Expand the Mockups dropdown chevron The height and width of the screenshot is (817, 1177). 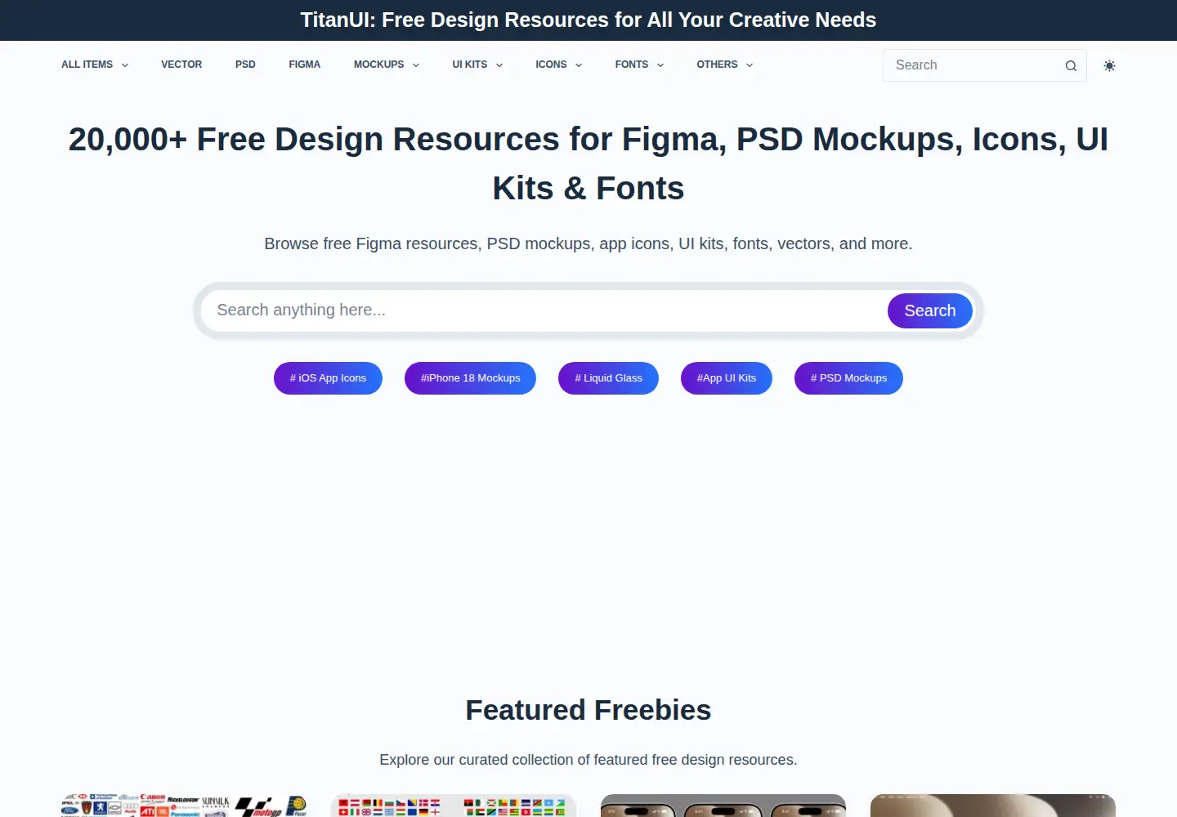pyautogui.click(x=416, y=65)
